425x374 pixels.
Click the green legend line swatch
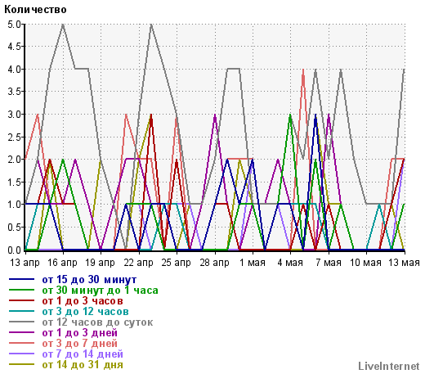(x=22, y=290)
